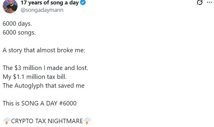Click the "6000 songs." line

[x=19, y=32]
